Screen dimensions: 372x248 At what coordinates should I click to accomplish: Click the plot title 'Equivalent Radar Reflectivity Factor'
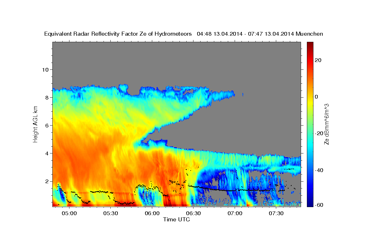[x=91, y=34]
